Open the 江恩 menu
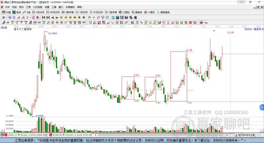The image size is (264, 143). click(28, 7)
